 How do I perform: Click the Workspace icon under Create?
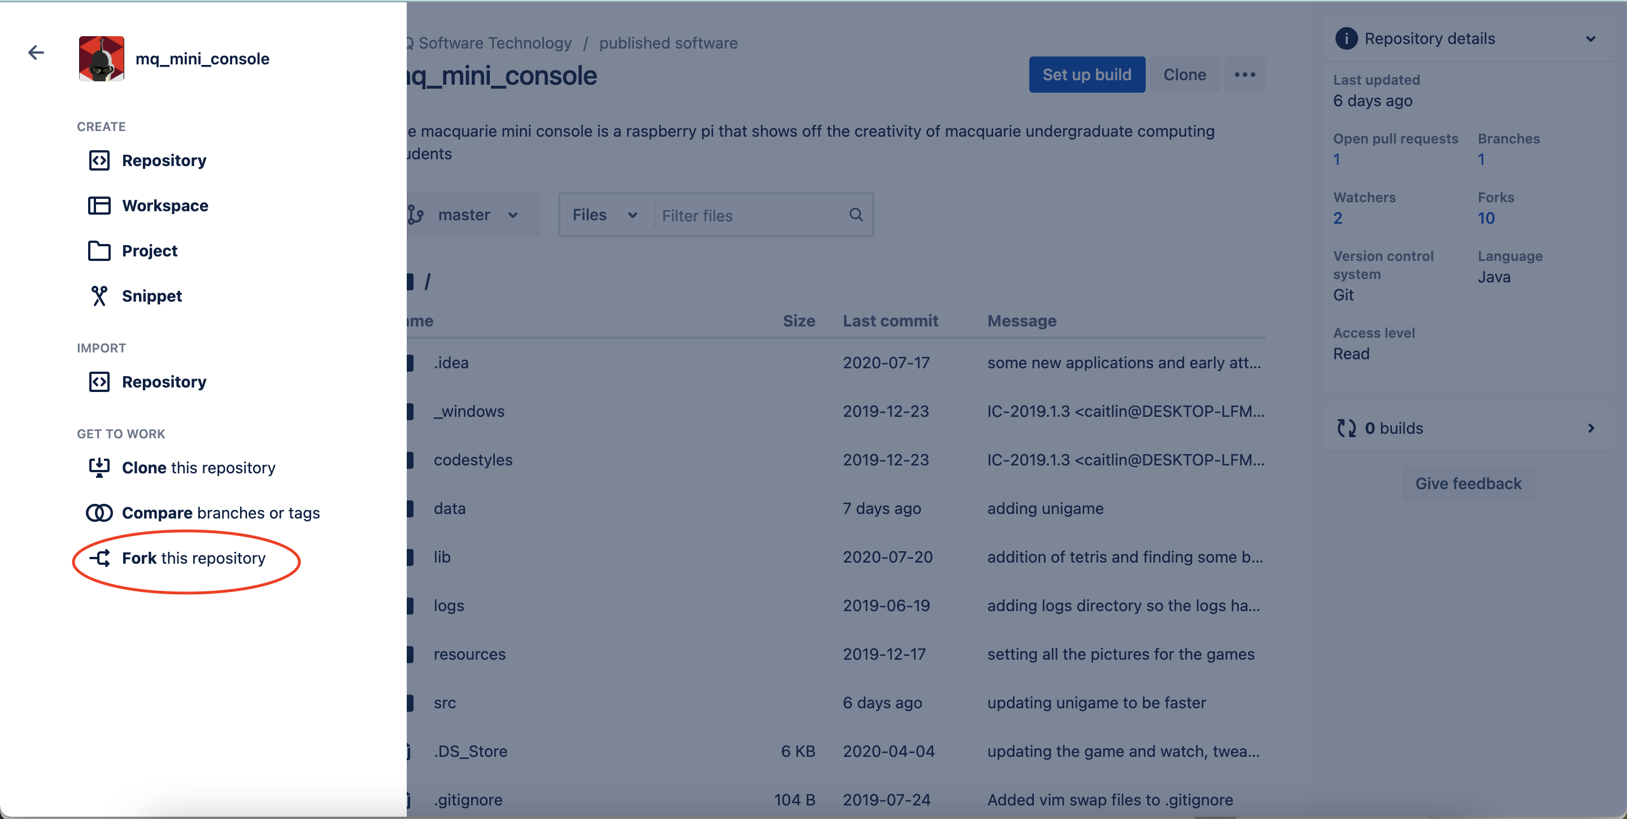click(x=99, y=206)
